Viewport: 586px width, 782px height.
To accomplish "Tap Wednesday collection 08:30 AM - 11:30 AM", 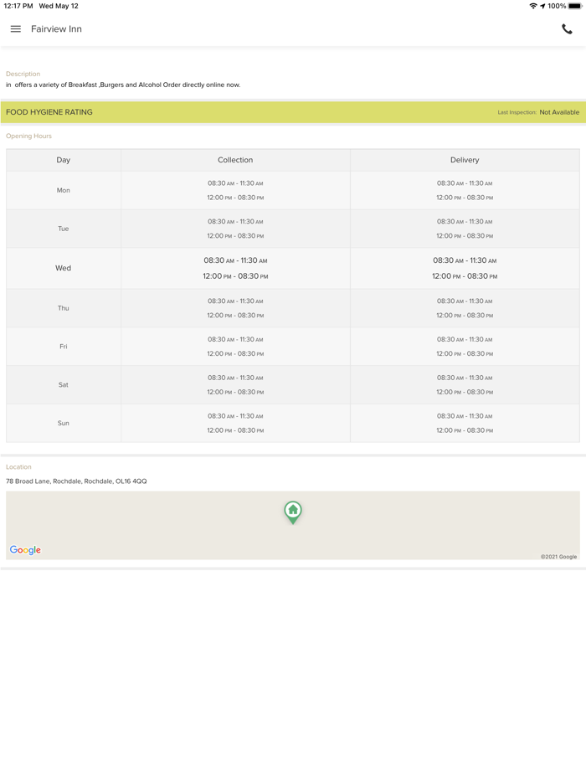I will pos(235,260).
